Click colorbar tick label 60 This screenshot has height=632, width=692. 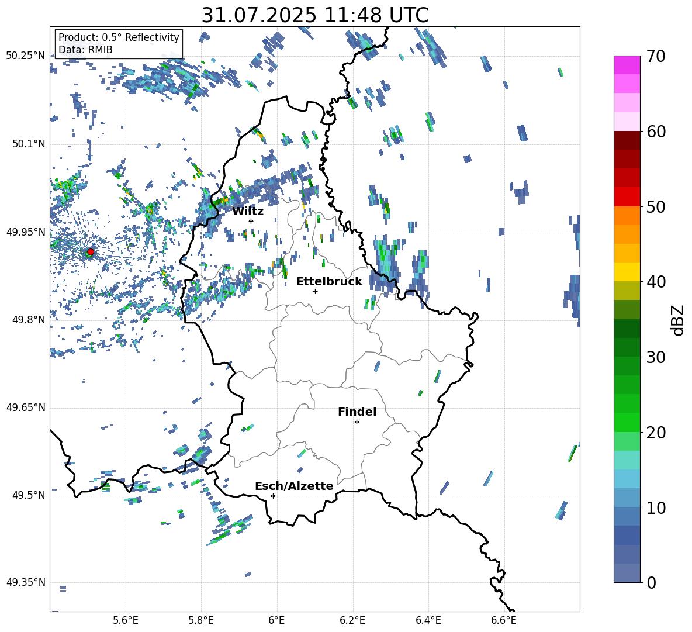pos(655,132)
